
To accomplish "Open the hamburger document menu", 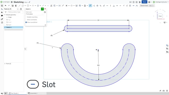I will click(12, 2).
